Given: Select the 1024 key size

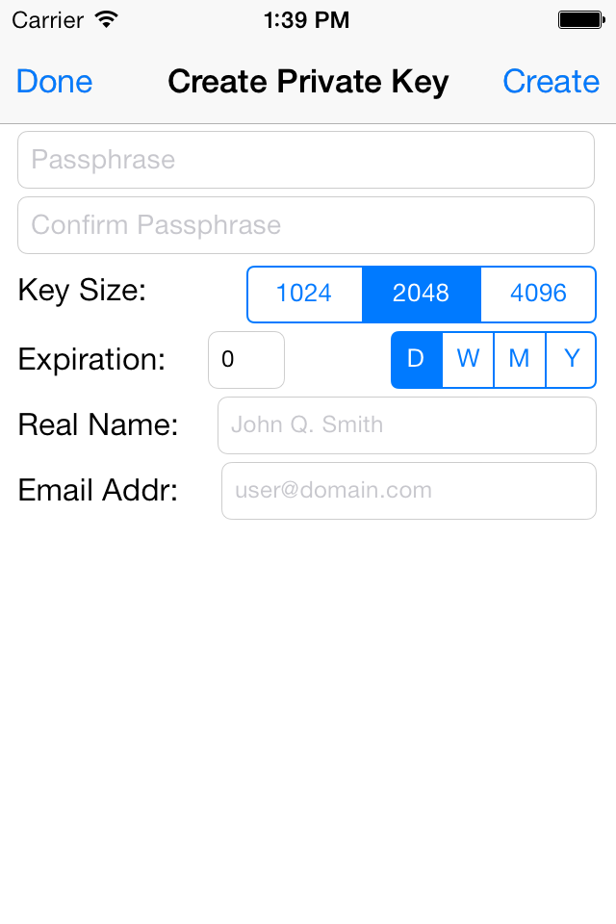Looking at the screenshot, I should pos(304,294).
